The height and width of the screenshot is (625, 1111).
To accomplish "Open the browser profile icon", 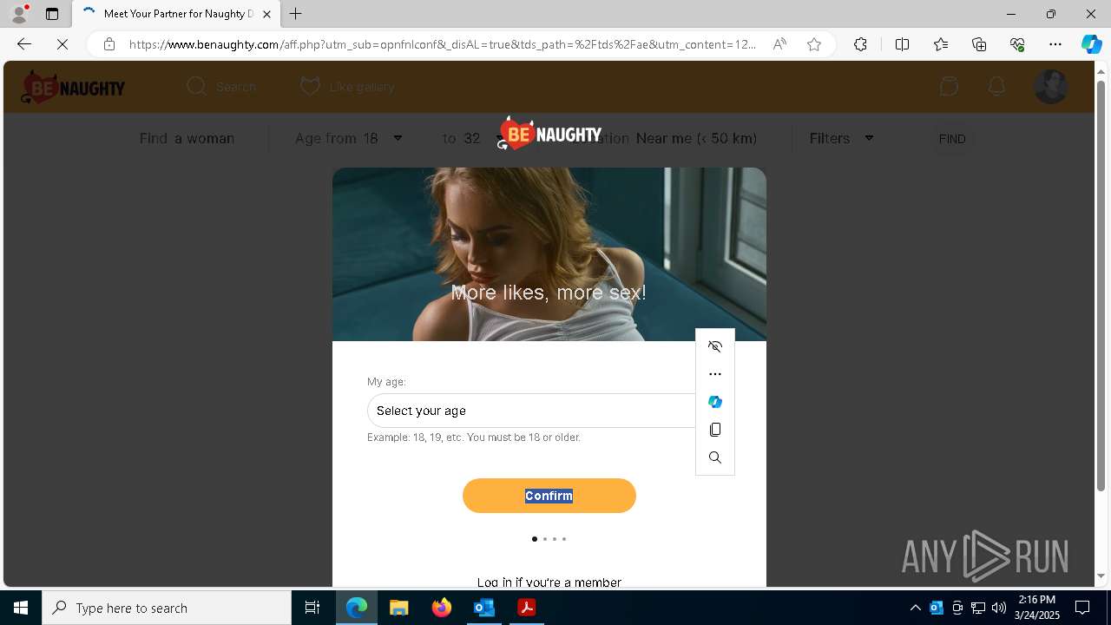I will (19, 14).
